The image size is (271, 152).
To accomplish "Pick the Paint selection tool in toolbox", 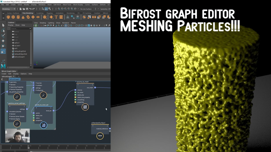I will coord(3,36).
